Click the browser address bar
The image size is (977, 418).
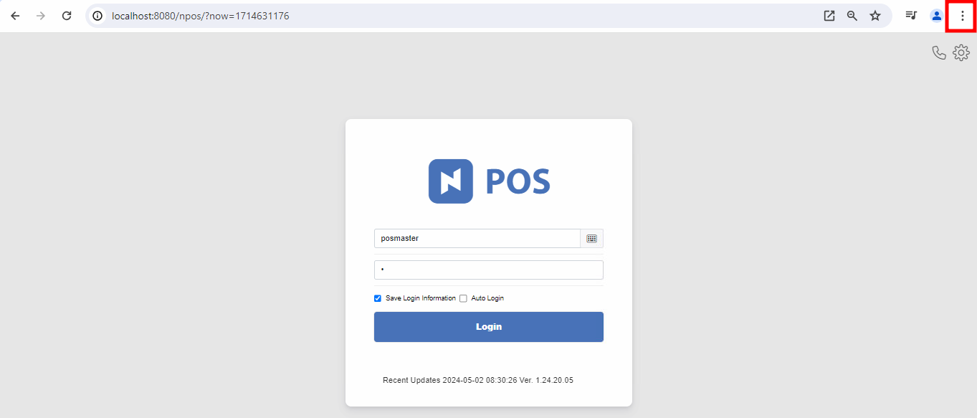coord(287,15)
